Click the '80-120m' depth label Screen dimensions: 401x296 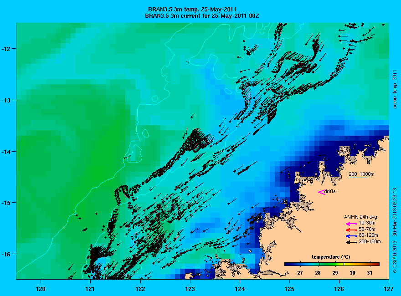pos(368,235)
